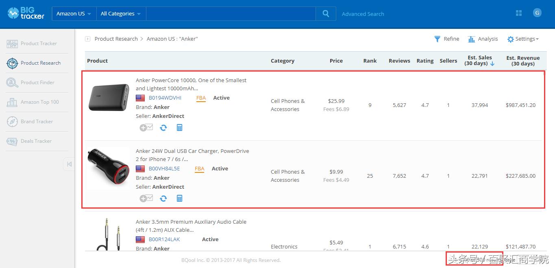The width and height of the screenshot is (555, 268).
Task: Open the Anker AUX cable thumbnail
Action: coord(109,234)
